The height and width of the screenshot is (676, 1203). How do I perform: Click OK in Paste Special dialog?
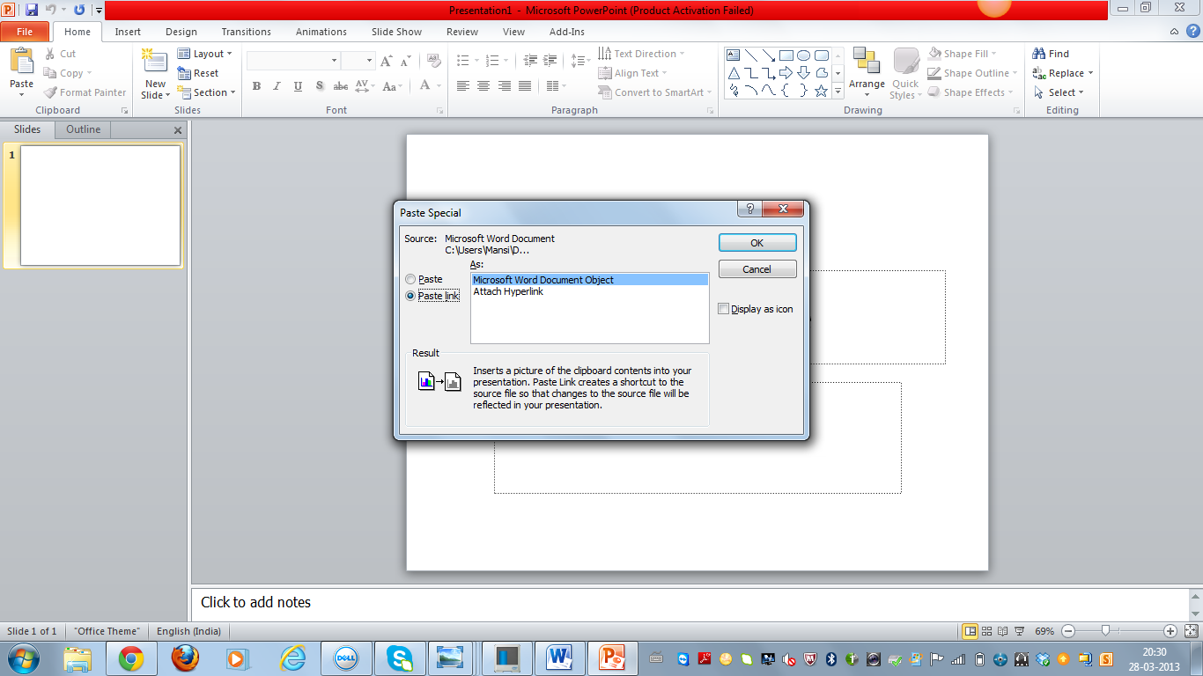click(x=757, y=243)
